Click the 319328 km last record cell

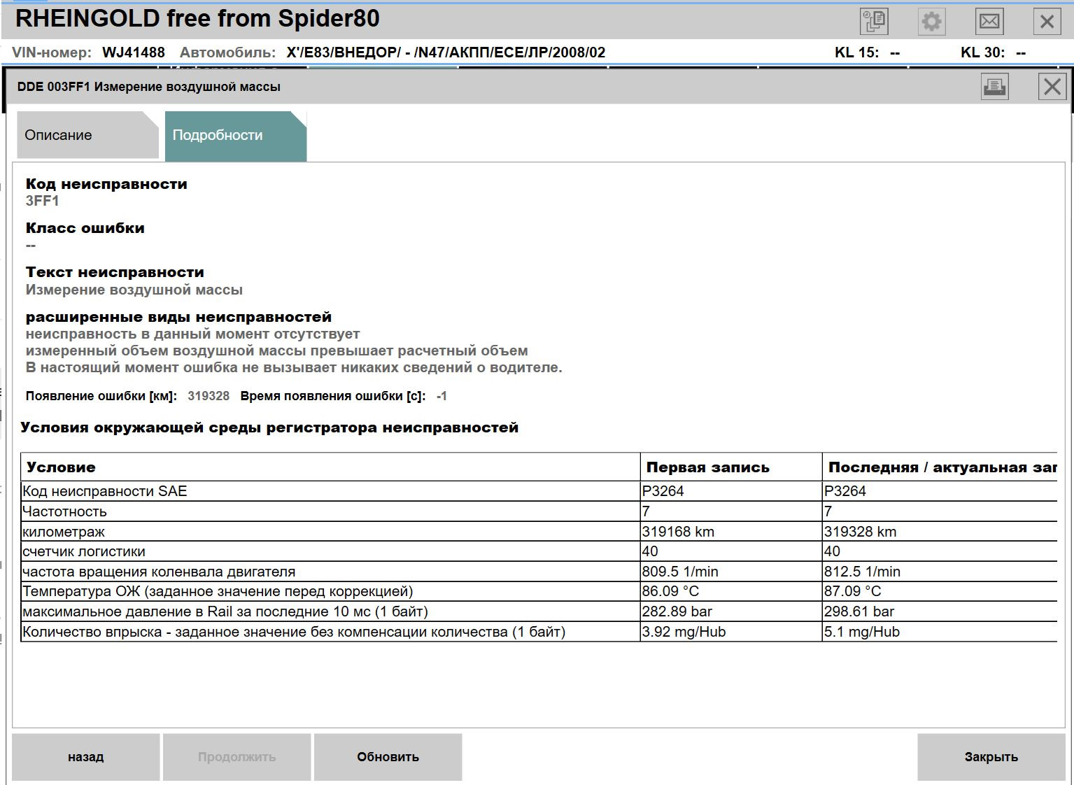[x=940, y=532]
